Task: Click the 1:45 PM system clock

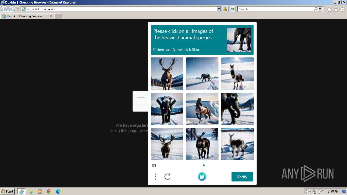Action: pyautogui.click(x=333, y=191)
